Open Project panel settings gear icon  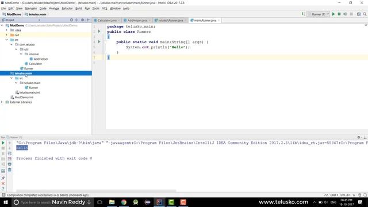(83, 20)
